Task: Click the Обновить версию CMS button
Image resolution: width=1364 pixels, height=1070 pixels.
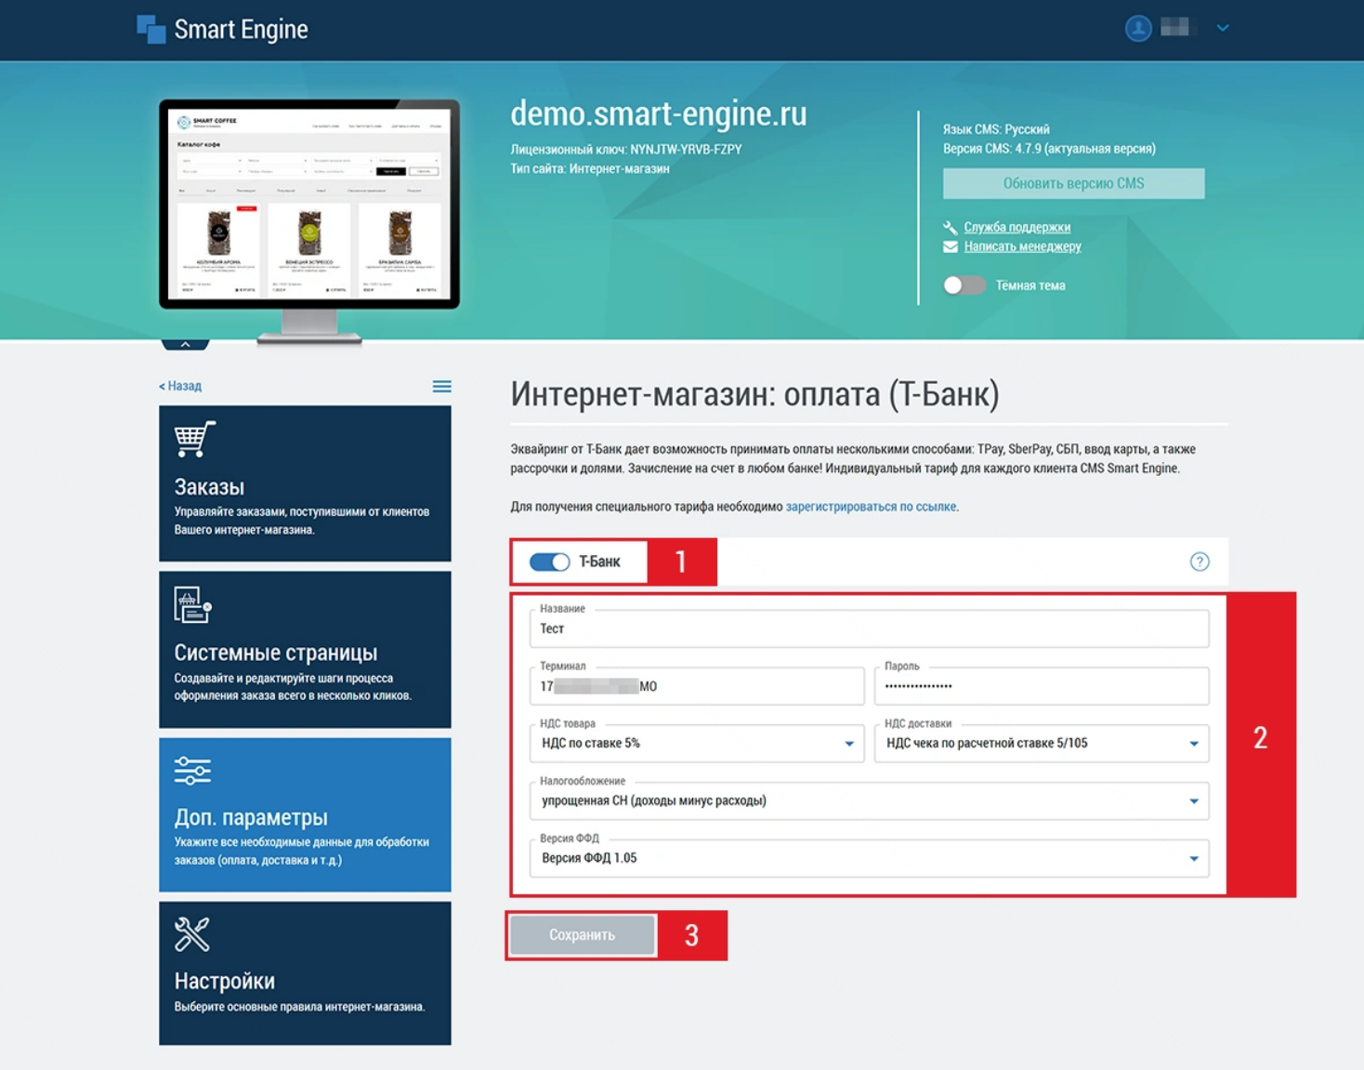Action: click(x=1073, y=183)
